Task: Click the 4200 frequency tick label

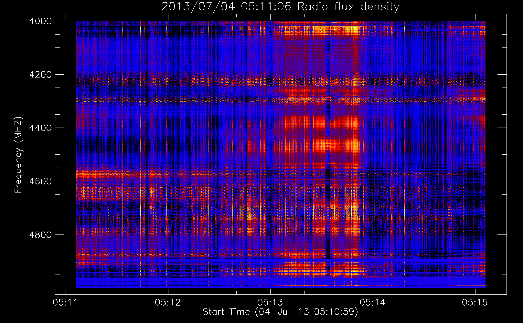Action: [x=40, y=75]
